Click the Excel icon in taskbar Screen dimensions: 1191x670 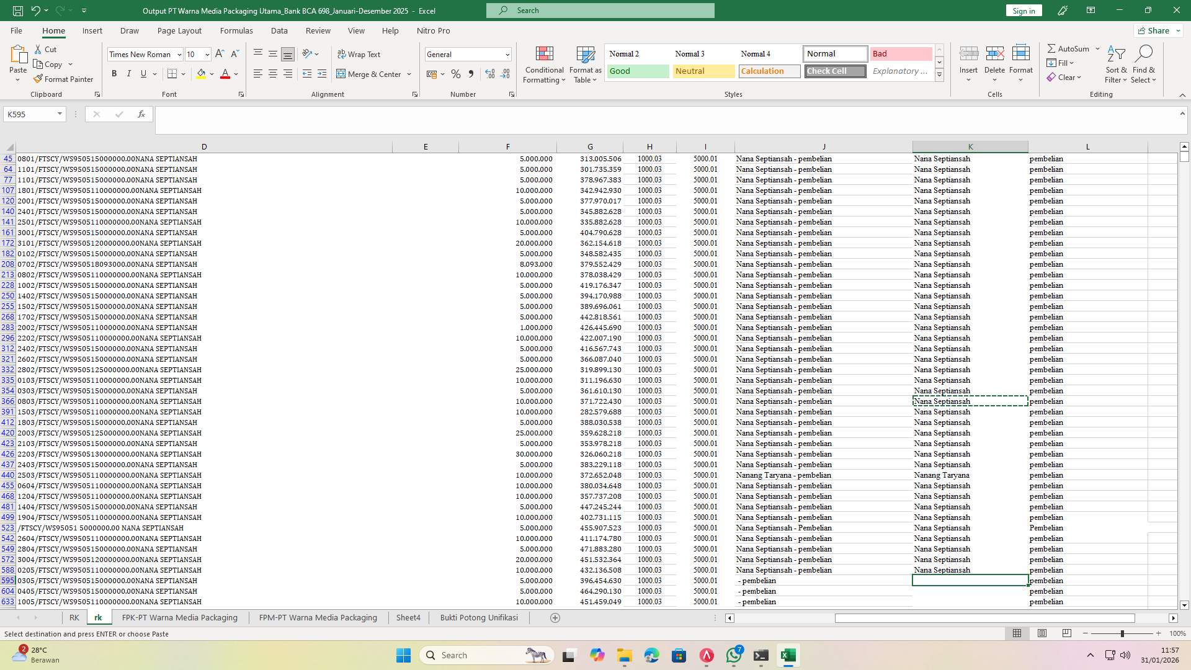[788, 655]
